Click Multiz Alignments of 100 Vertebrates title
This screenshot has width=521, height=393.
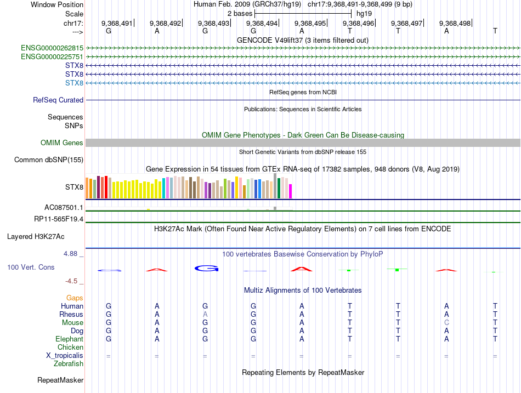pyautogui.click(x=303, y=290)
